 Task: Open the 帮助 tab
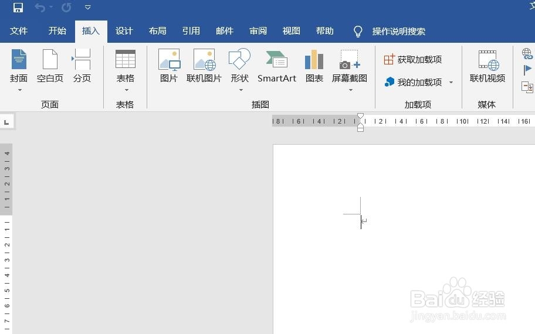click(x=325, y=31)
